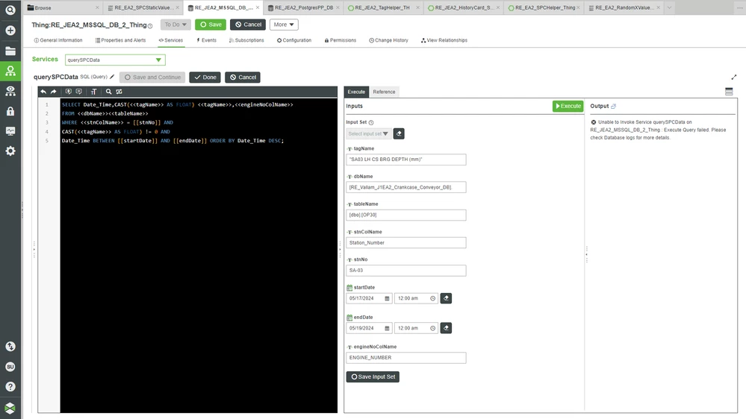Pop out the Output results icon
The height and width of the screenshot is (419, 746).
coord(613,106)
